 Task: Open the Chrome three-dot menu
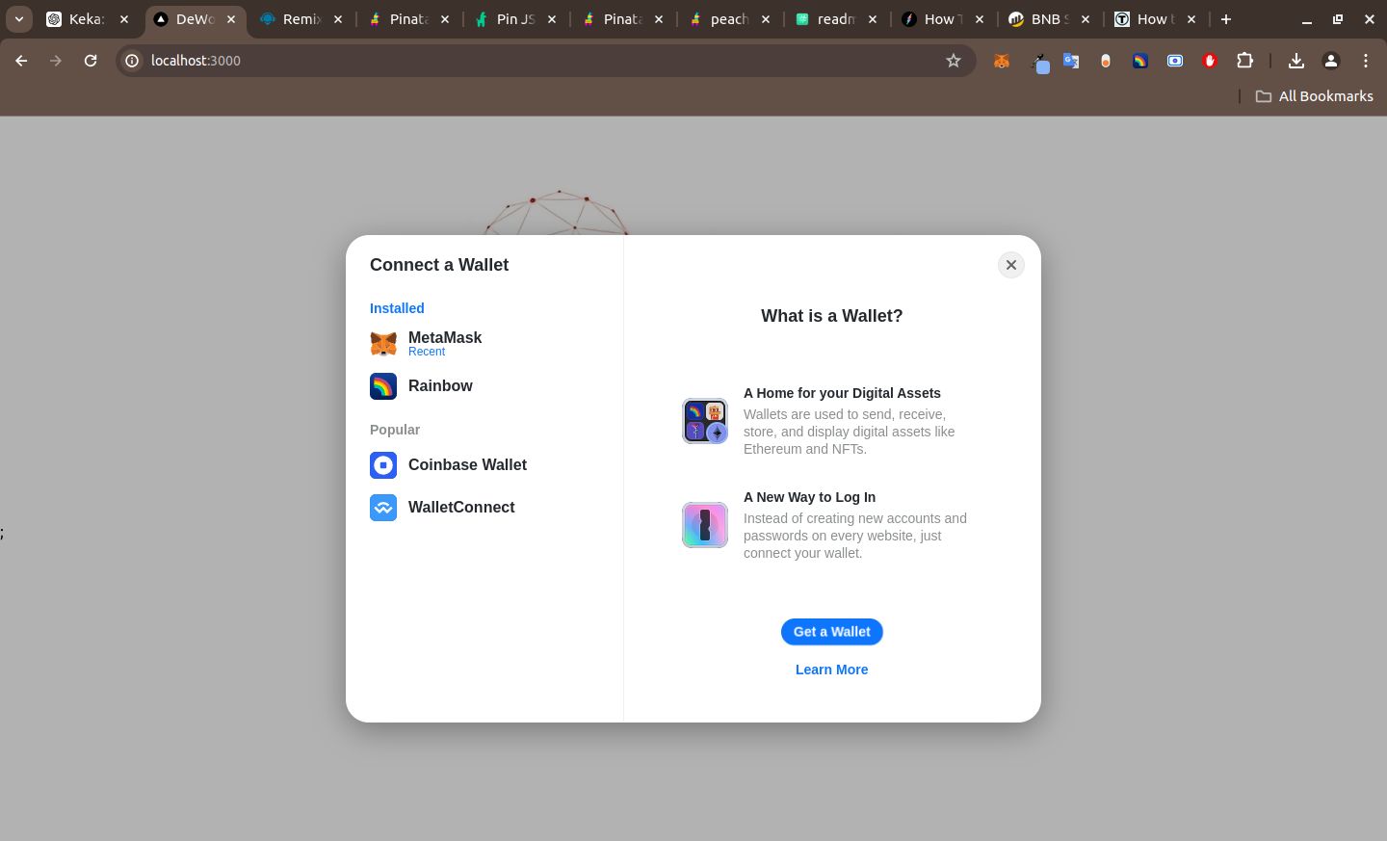tap(1366, 61)
